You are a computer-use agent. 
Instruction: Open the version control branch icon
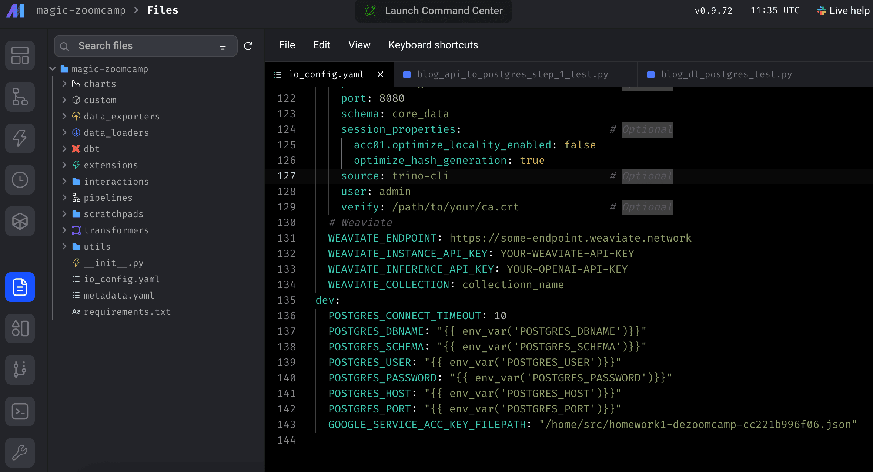click(20, 370)
